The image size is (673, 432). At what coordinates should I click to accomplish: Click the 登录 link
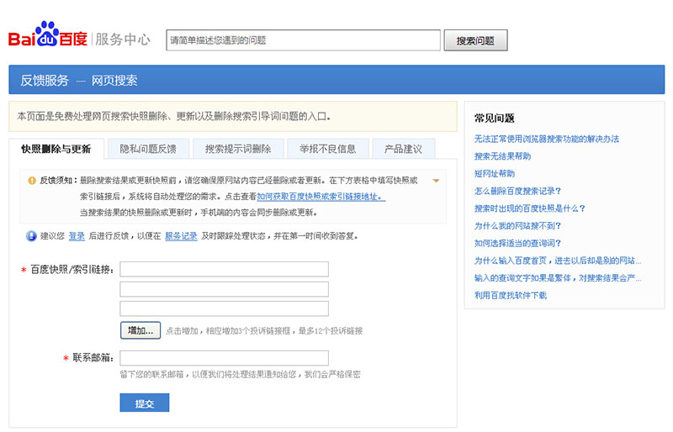[77, 236]
